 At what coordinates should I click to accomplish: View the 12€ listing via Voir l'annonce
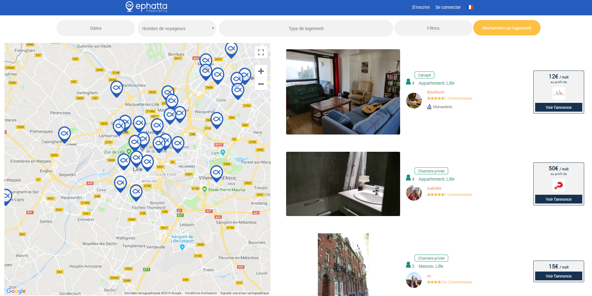[558, 107]
